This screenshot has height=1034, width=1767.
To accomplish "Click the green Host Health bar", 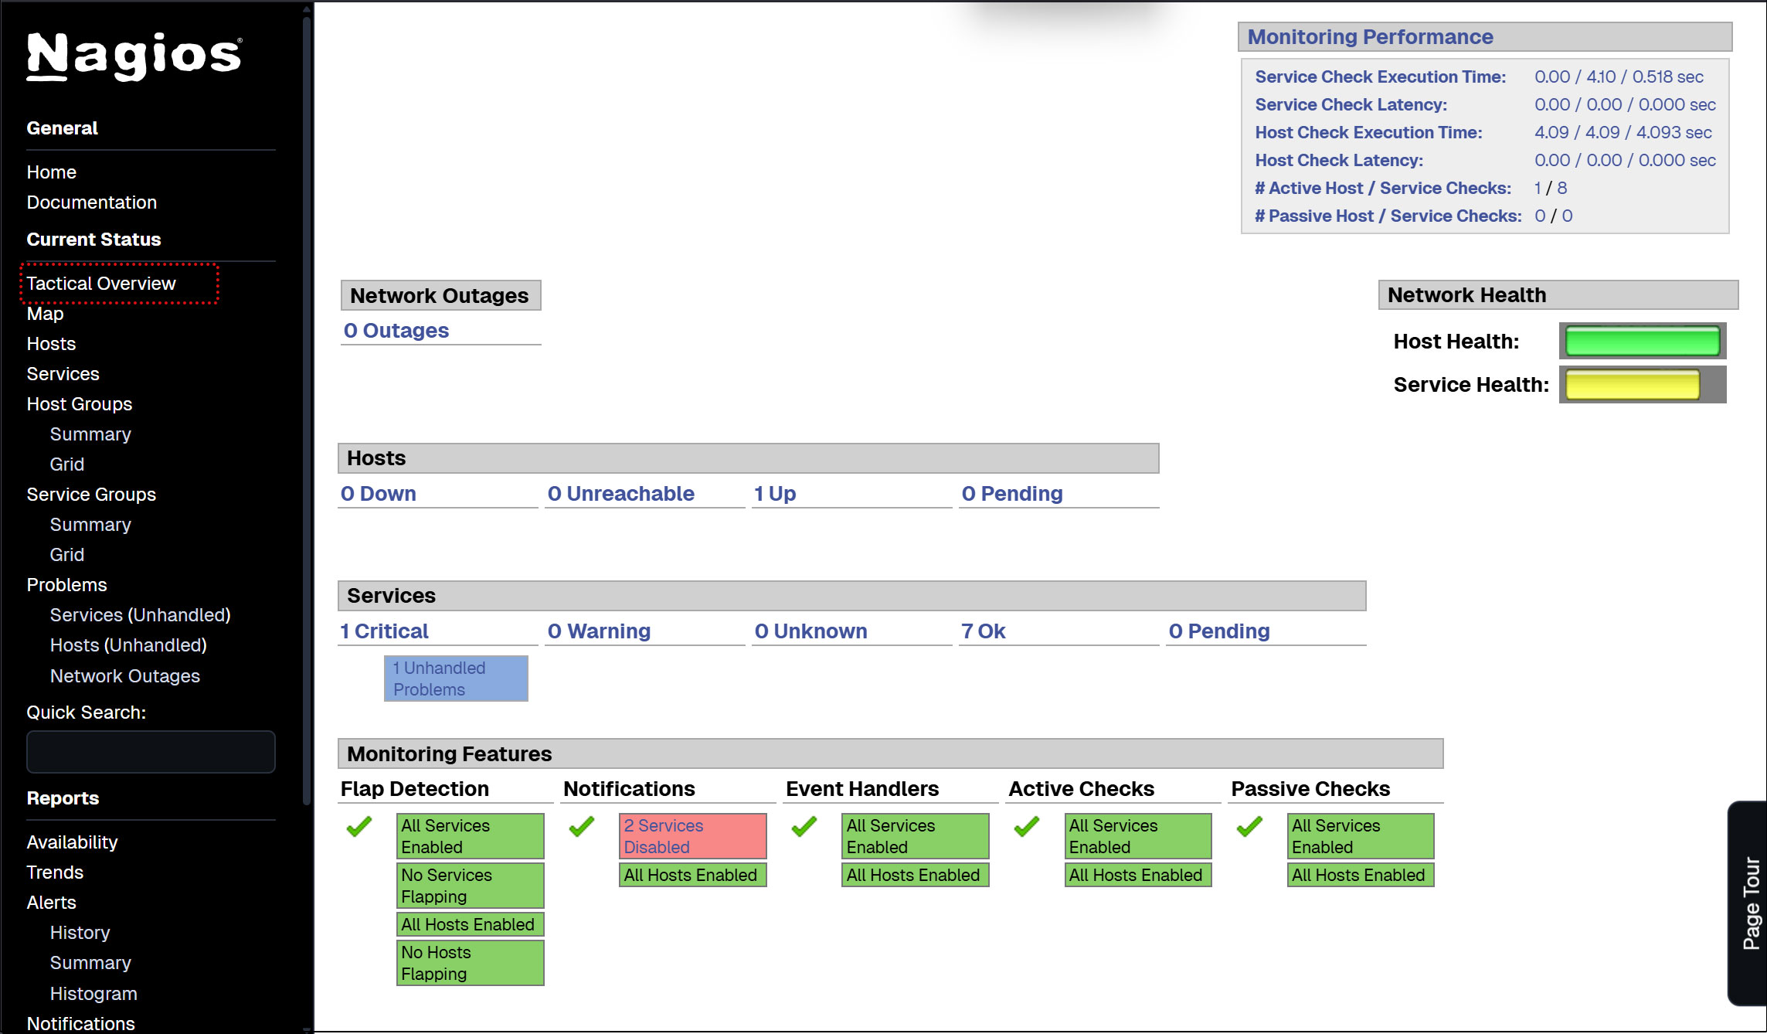I will (1642, 341).
